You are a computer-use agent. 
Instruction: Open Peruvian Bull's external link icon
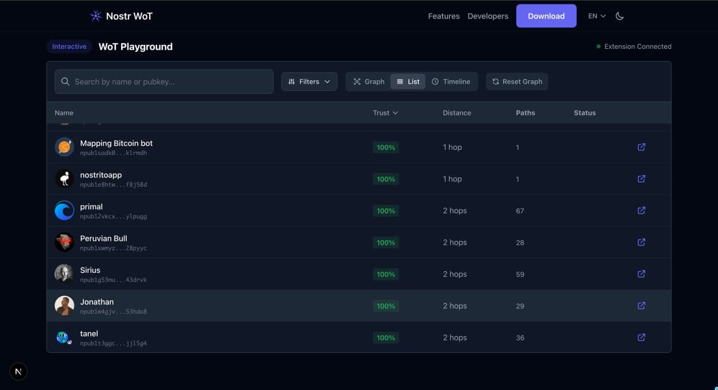pyautogui.click(x=641, y=242)
